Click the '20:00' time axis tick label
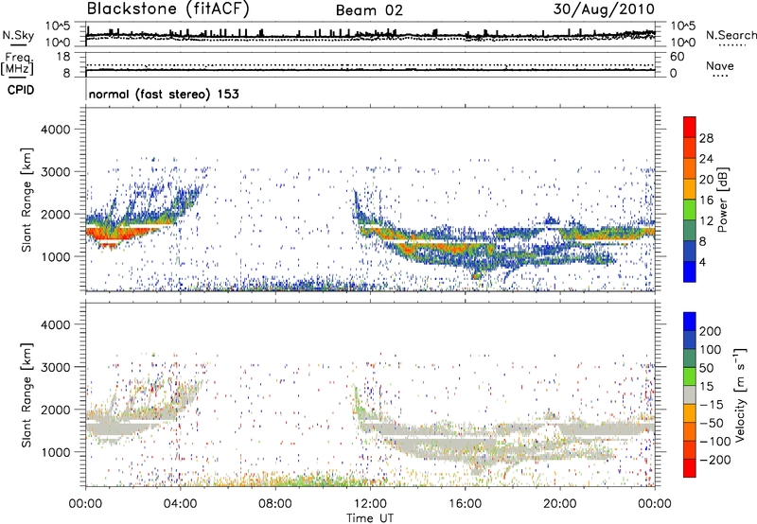The height and width of the screenshot is (524, 757). pos(560,504)
